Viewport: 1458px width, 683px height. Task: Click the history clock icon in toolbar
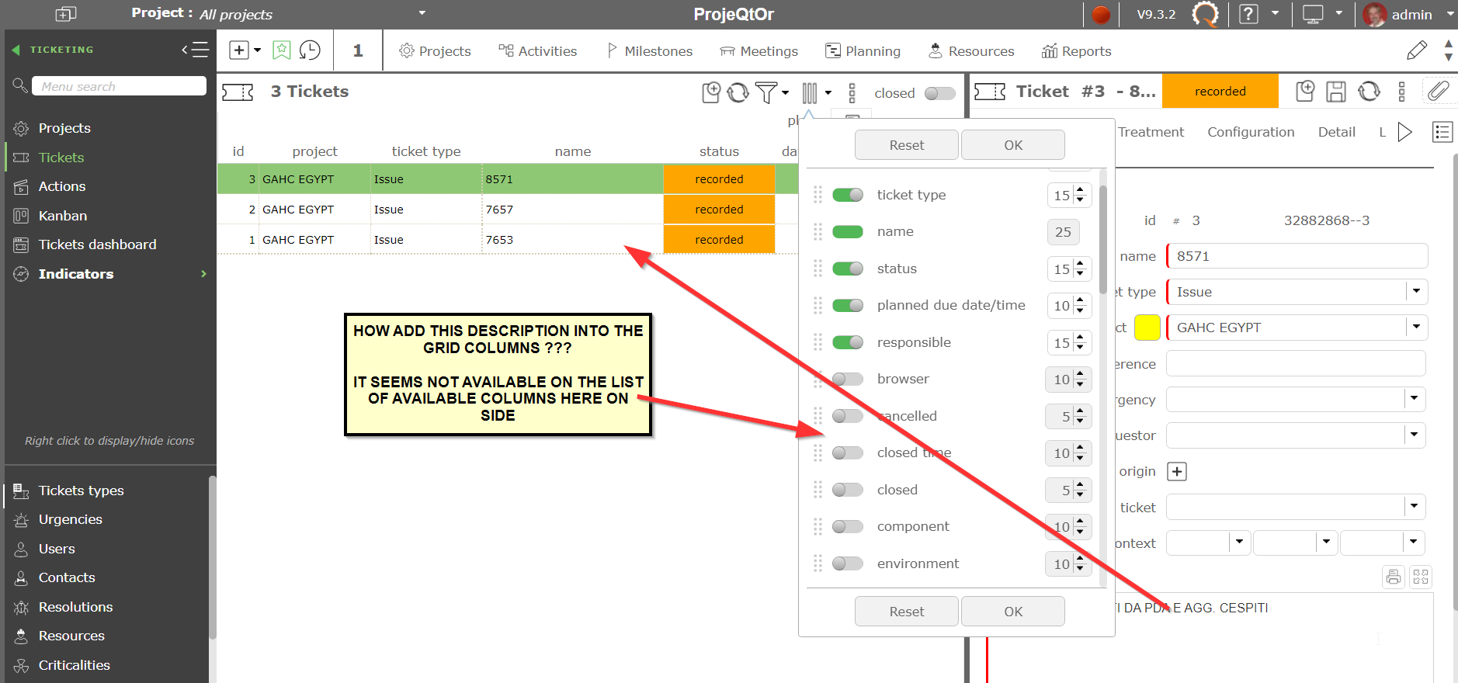point(310,51)
